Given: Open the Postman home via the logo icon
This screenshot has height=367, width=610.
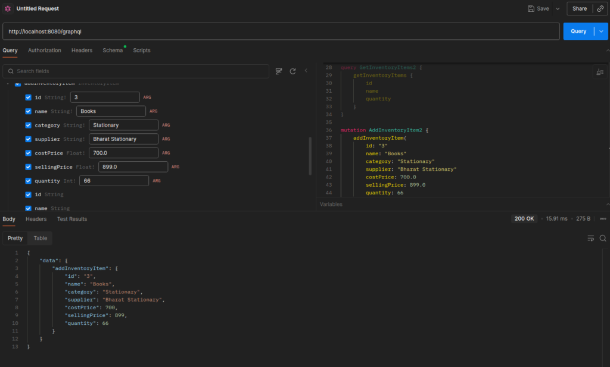Looking at the screenshot, I should 7,8.
